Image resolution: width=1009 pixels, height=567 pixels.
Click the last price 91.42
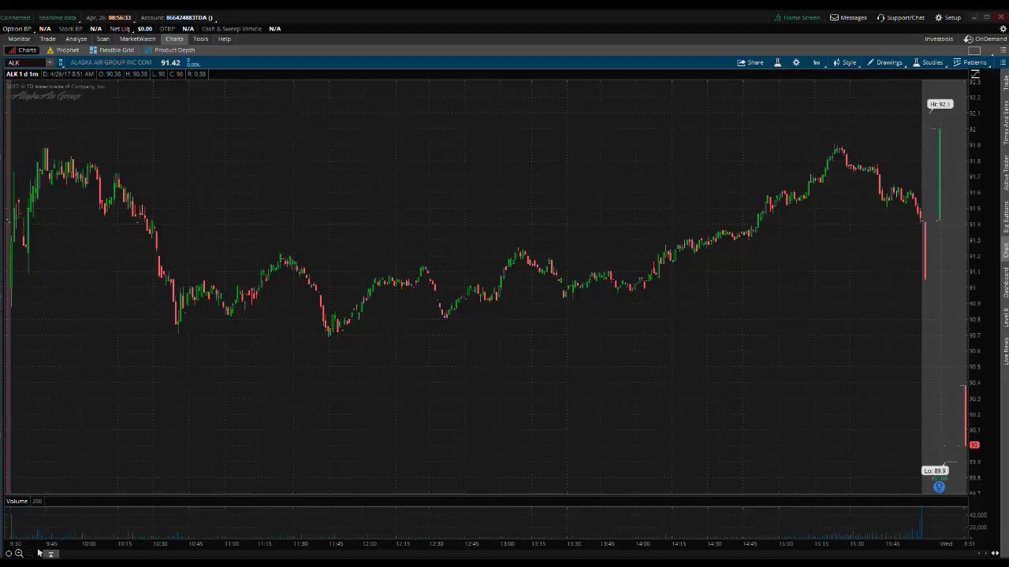coord(170,62)
